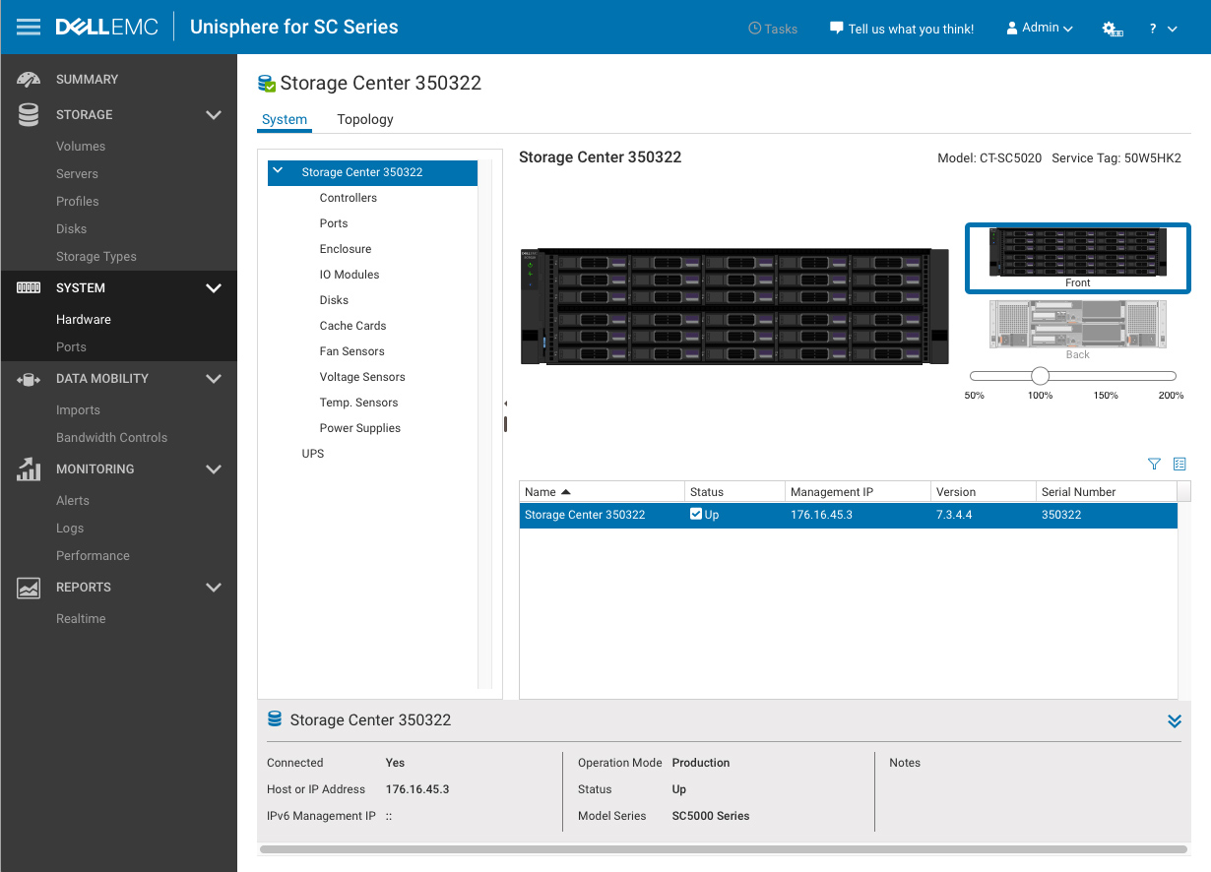
Task: Select Power Supplies in the hardware tree
Action: point(360,428)
